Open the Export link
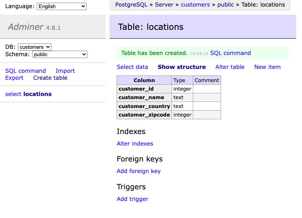302x218 pixels. (14, 78)
